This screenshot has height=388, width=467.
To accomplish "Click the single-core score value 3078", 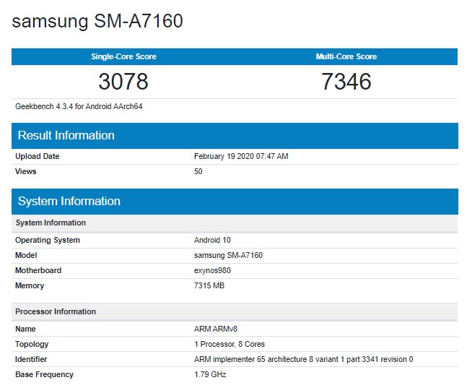I will coord(123,82).
